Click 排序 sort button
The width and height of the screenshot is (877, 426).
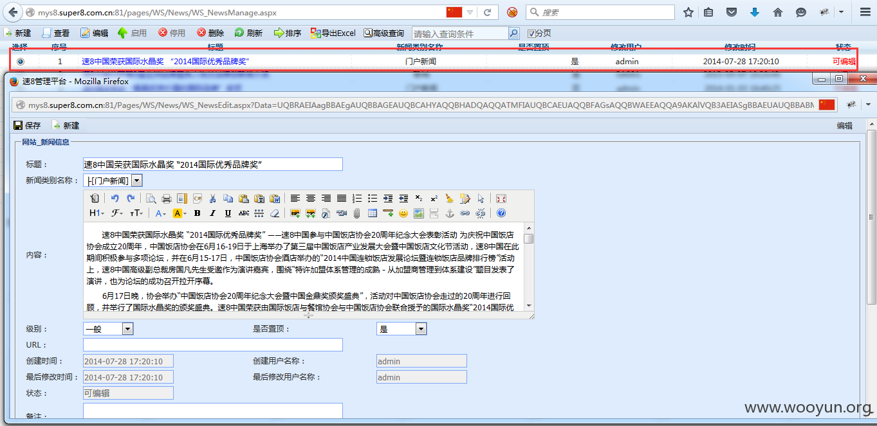[288, 33]
